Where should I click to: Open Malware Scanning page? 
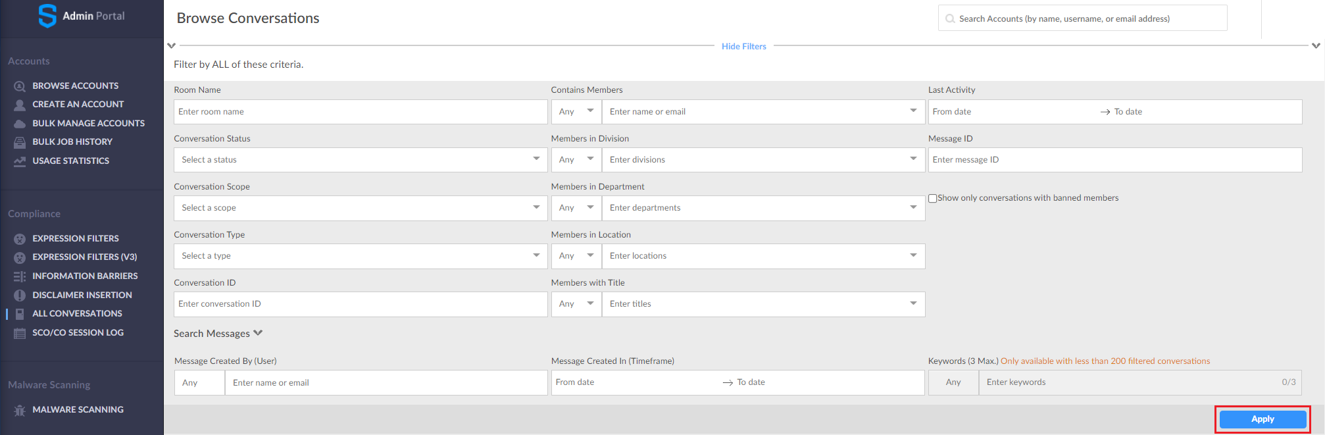click(x=78, y=409)
